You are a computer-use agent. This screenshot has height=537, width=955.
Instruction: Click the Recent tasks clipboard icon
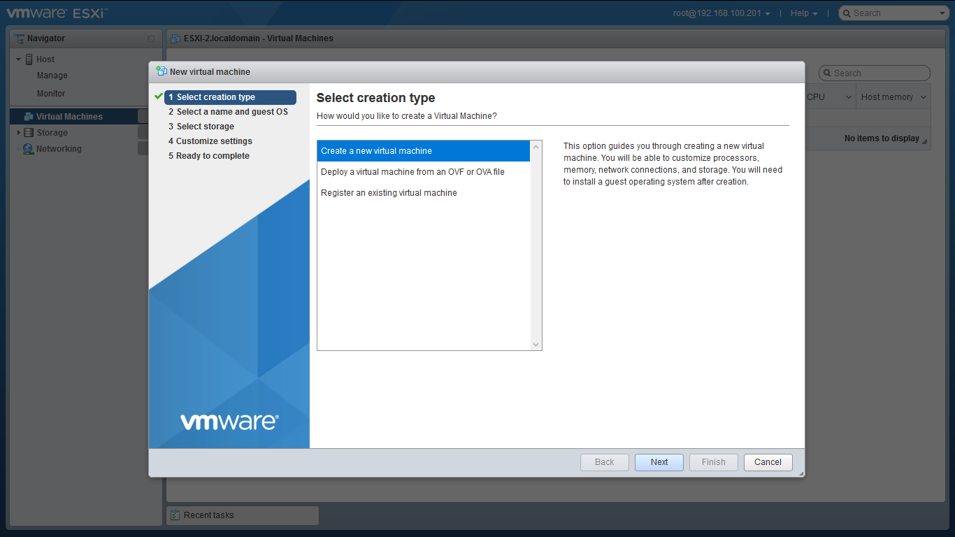(x=175, y=515)
